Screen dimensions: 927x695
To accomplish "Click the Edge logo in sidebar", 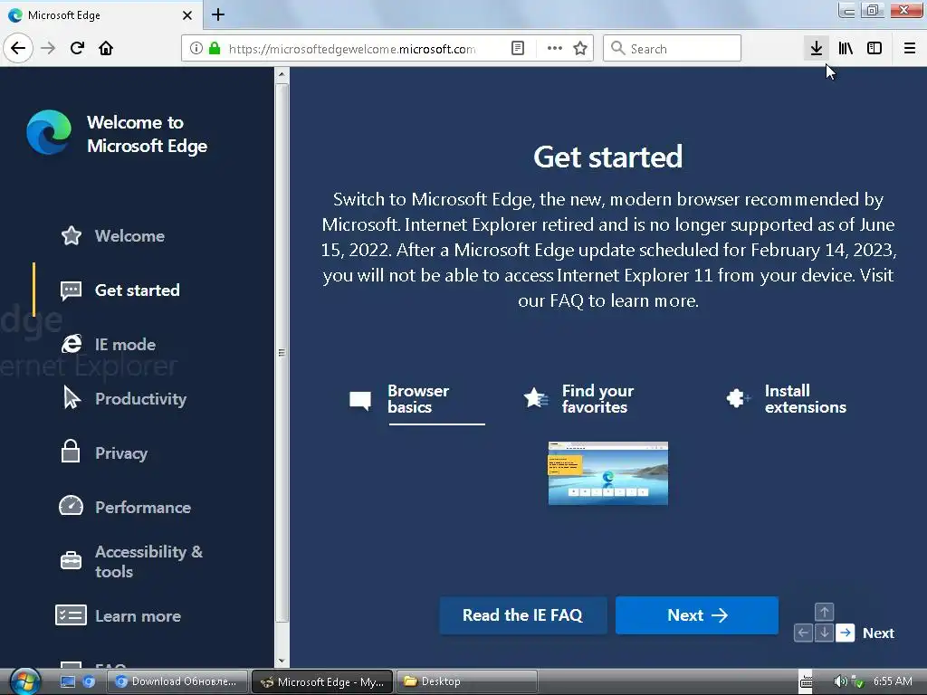I will pyautogui.click(x=49, y=132).
